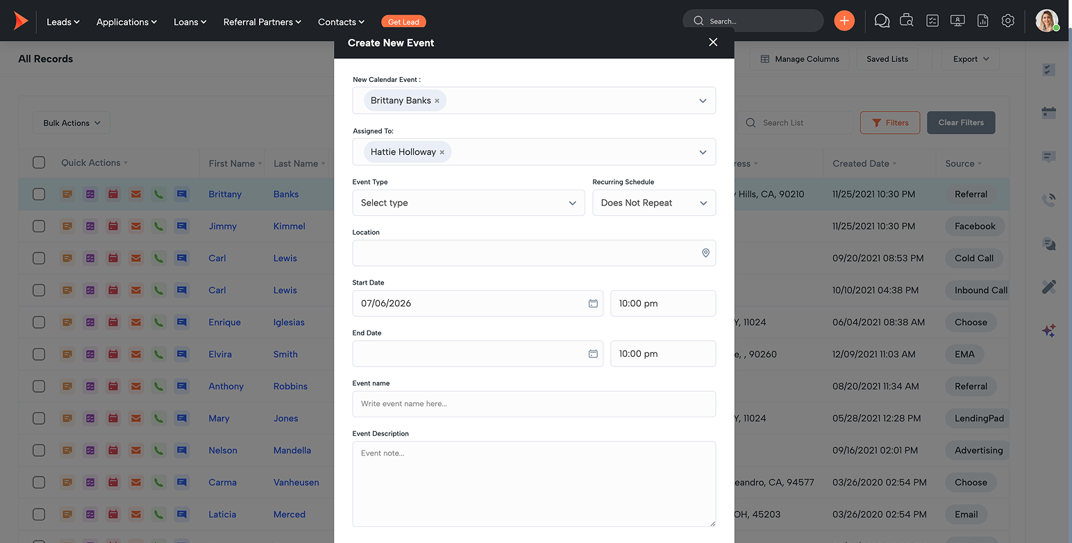Viewport: 1072px width, 543px height.
Task: Check the Elvira Smith row checkbox
Action: coord(39,354)
